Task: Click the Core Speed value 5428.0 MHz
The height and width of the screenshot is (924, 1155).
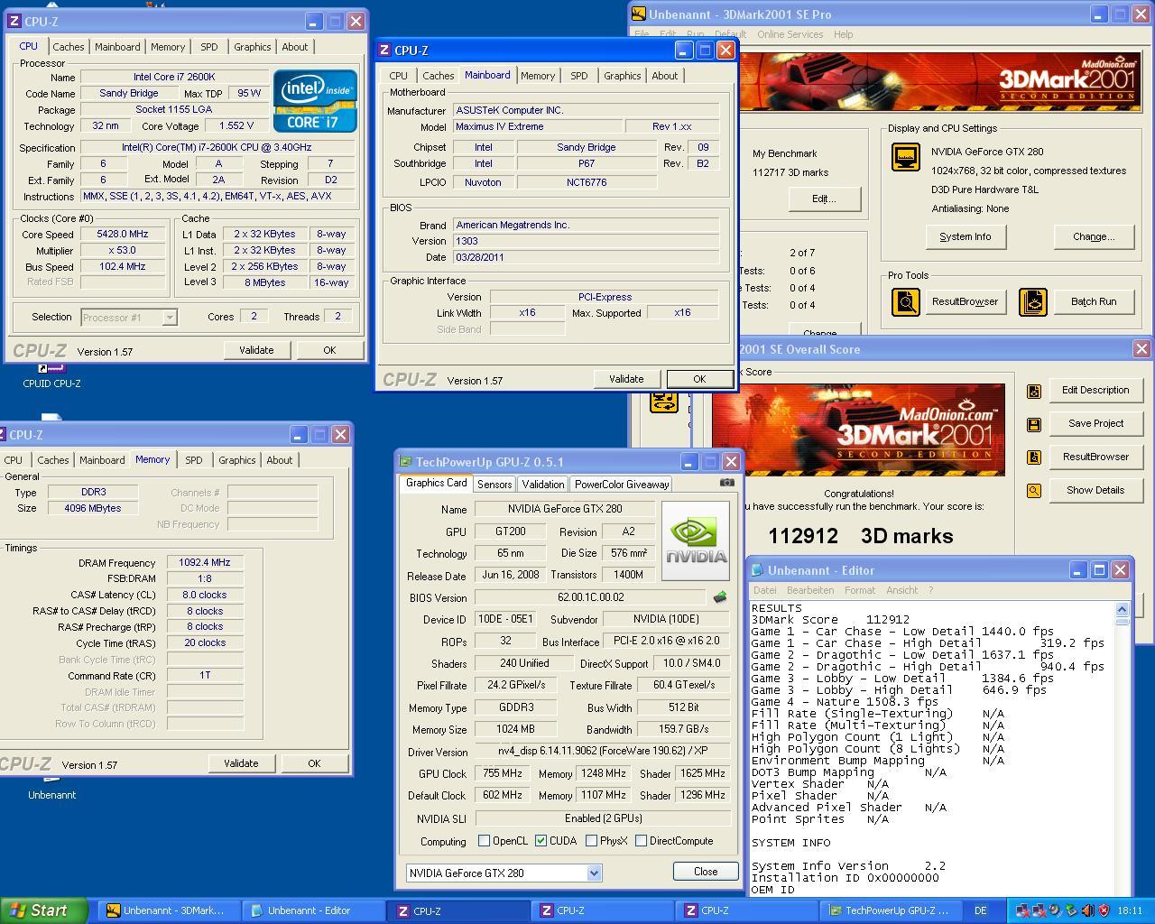Action: tap(123, 235)
